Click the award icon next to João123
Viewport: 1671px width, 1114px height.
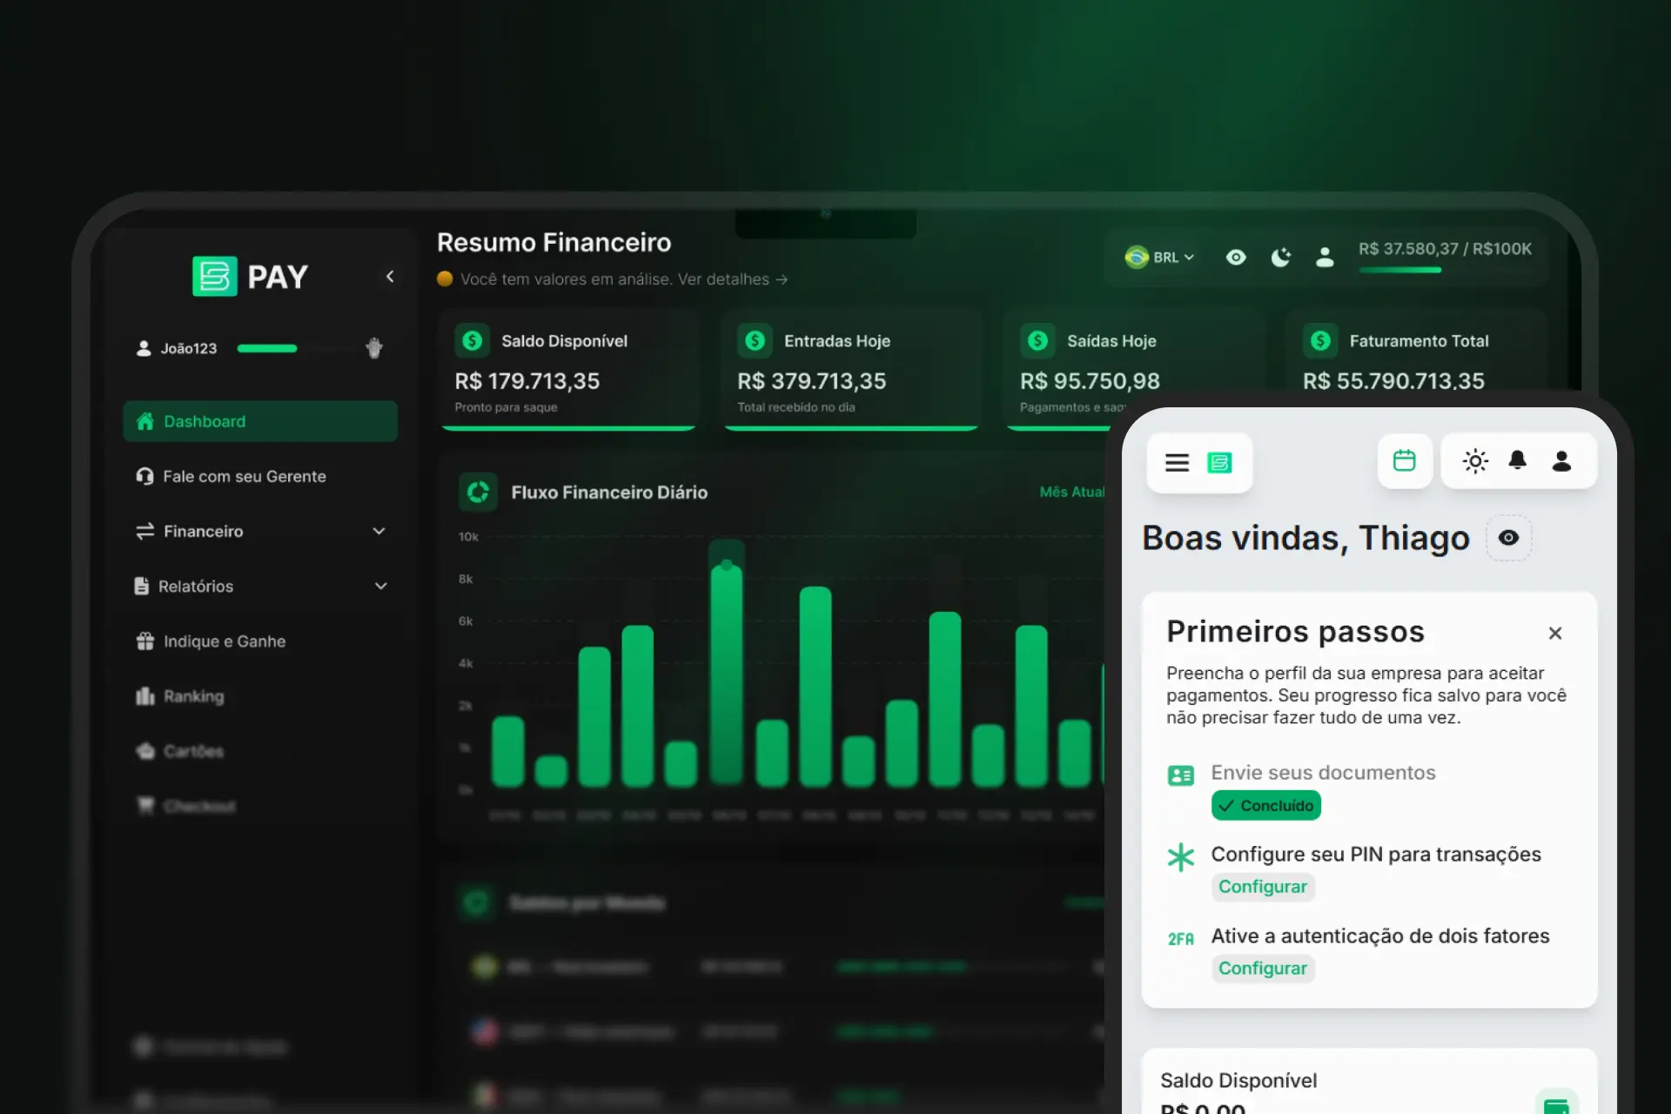[x=374, y=348]
